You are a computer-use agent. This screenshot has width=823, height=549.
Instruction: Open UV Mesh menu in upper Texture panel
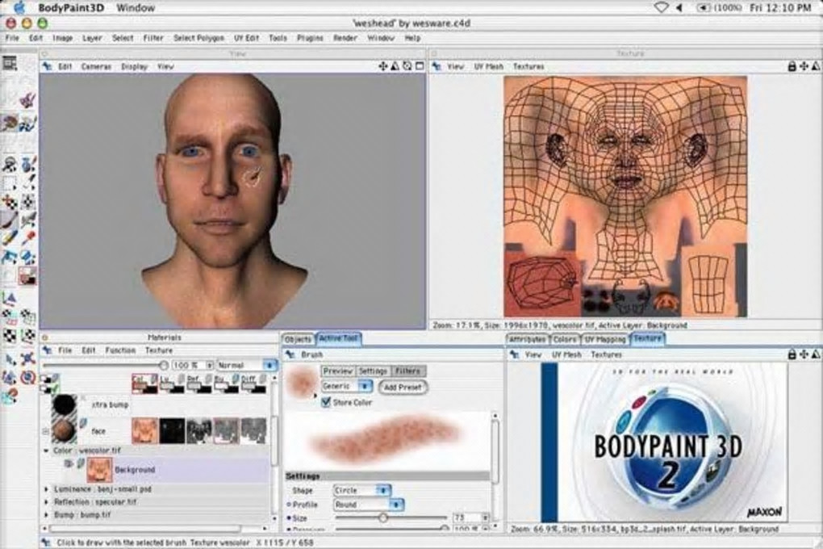(488, 66)
